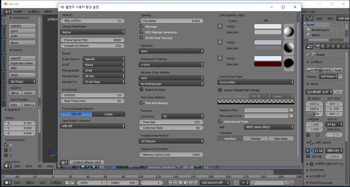350x187 pixels.
Task: Click the properties editor type icon
Action: (310, 46)
